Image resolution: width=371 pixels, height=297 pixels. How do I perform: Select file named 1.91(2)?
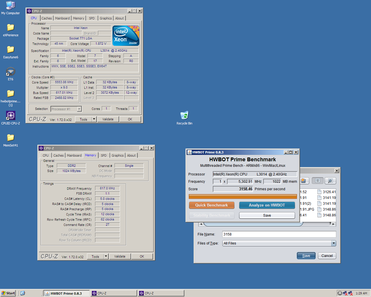tap(305, 203)
